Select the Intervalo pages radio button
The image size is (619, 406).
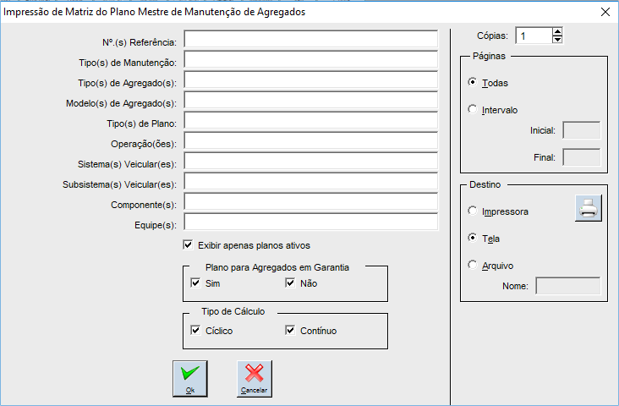click(x=472, y=109)
